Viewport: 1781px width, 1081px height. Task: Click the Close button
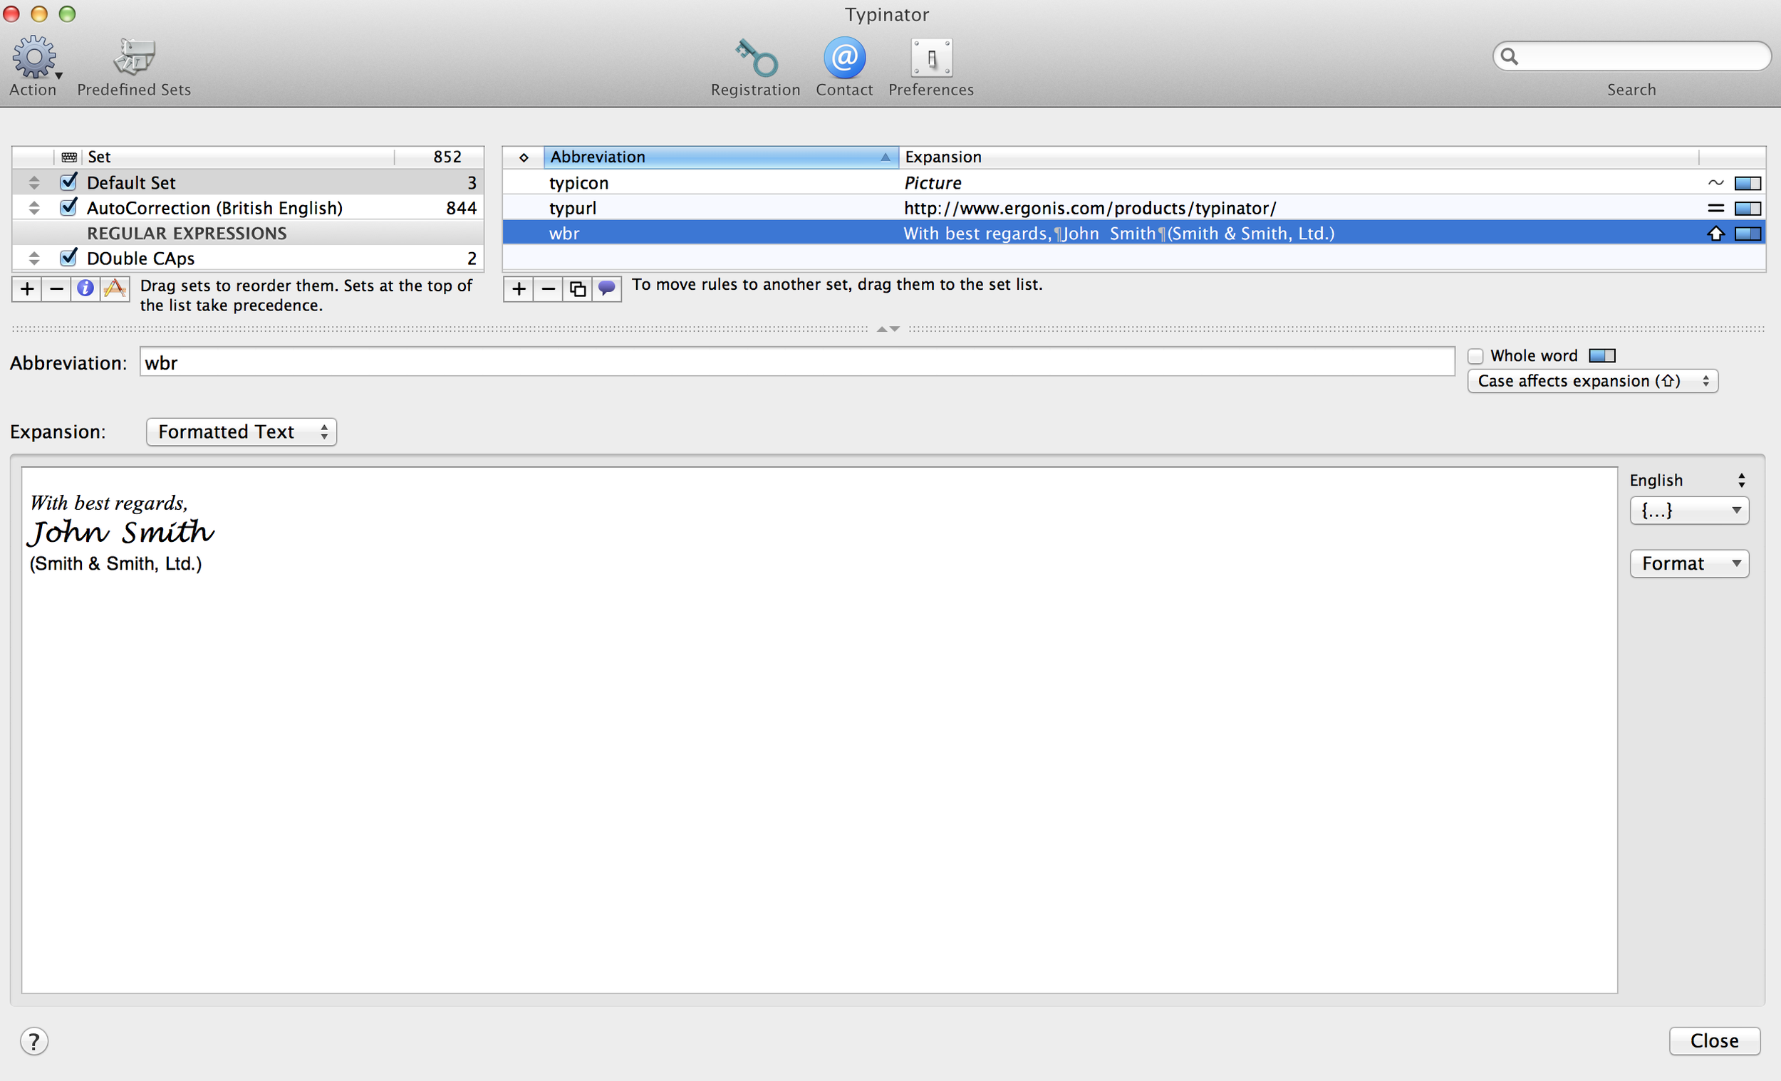coord(1715,1040)
